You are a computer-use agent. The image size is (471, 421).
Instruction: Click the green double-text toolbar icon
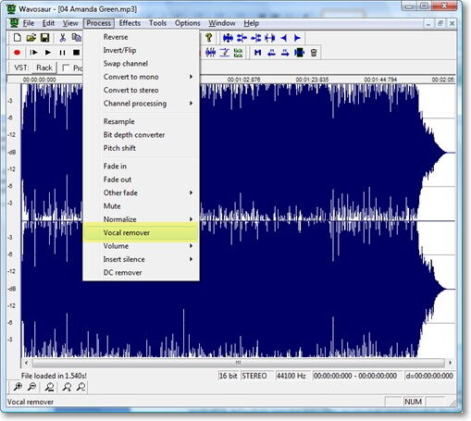coord(238,53)
